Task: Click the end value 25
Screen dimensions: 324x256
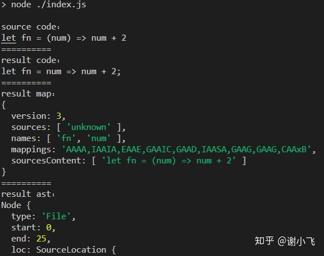Action: 41,239
